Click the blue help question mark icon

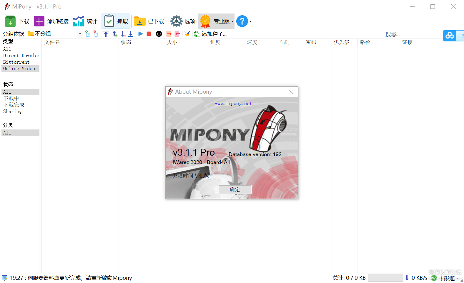(x=242, y=21)
